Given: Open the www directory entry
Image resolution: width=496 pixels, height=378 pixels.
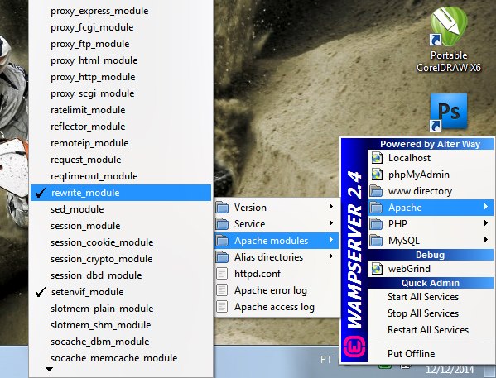Looking at the screenshot, I should point(431,191).
